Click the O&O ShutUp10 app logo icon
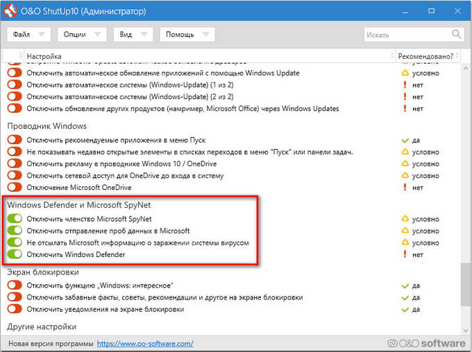 pyautogui.click(x=10, y=11)
